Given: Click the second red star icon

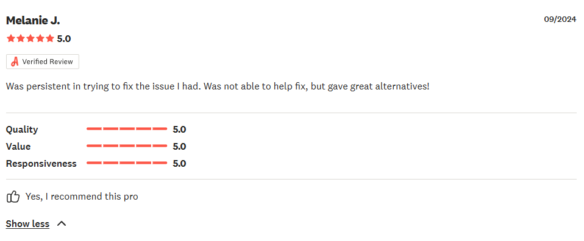Looking at the screenshot, I should (x=21, y=38).
